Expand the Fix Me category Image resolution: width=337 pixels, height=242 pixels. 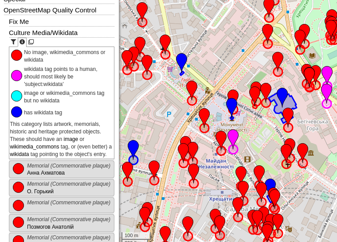click(x=19, y=22)
